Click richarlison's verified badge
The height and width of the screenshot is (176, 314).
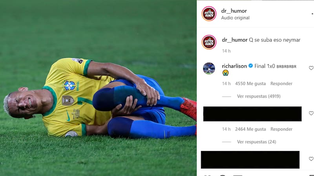click(x=250, y=66)
